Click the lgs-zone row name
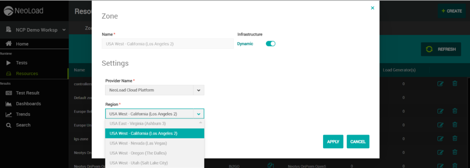This screenshot has height=168, width=470. [81, 138]
